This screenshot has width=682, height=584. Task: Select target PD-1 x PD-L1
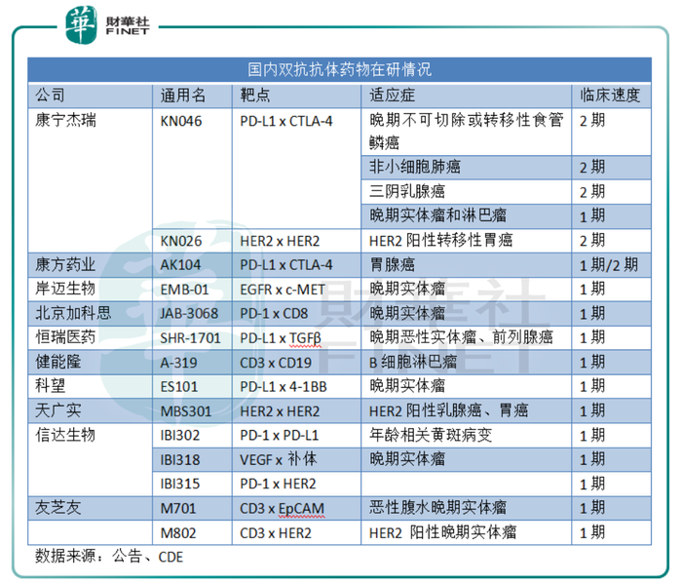tap(280, 436)
